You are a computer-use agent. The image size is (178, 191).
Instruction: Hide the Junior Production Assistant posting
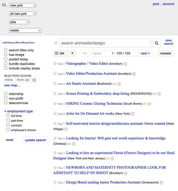point(161,182)
